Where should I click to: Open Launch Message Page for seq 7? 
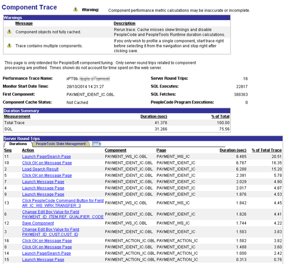coord(43,182)
